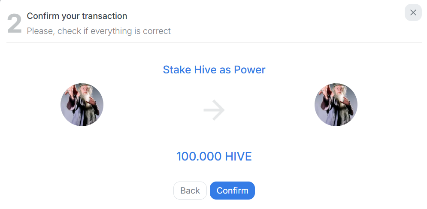Click the arrow icon between the avatars
The height and width of the screenshot is (209, 427).
pyautogui.click(x=214, y=111)
